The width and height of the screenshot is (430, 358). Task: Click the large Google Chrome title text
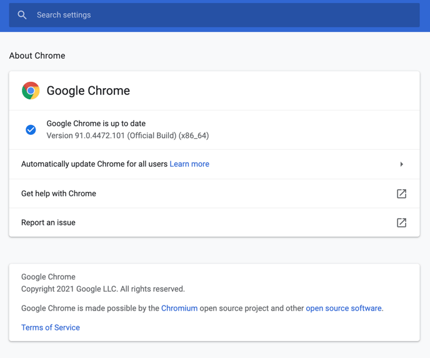coord(88,91)
